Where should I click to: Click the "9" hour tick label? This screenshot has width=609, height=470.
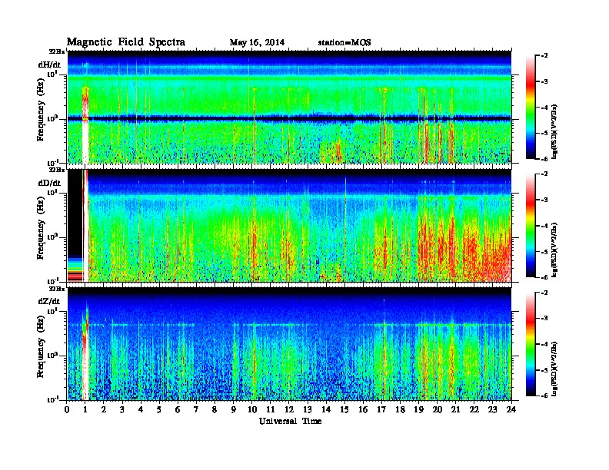pos(234,409)
